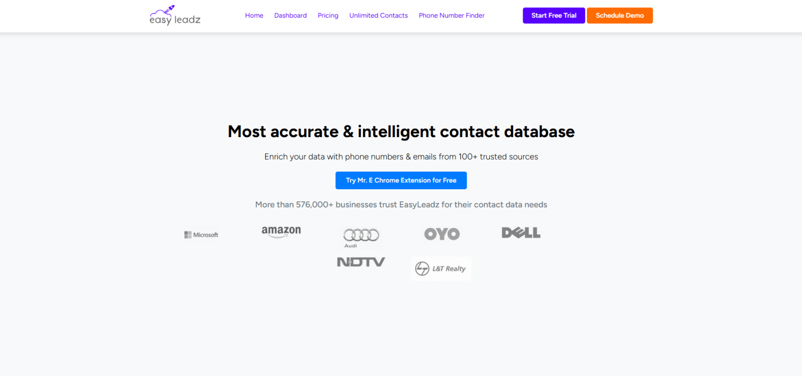Open the Home navigation page
802x376 pixels.
[254, 15]
